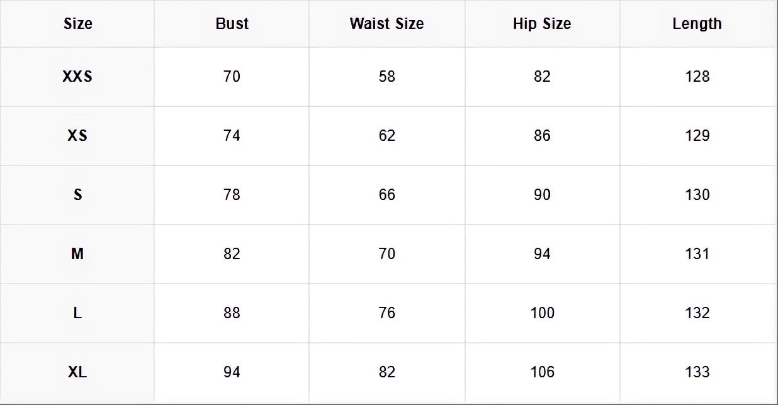778x405 pixels.
Task: Click the S hip value 90
Action: [x=542, y=195]
